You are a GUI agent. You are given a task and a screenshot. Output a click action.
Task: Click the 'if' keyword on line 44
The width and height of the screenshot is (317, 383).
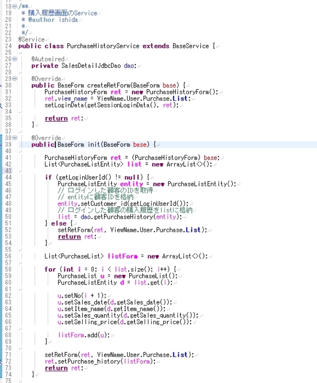(48, 177)
